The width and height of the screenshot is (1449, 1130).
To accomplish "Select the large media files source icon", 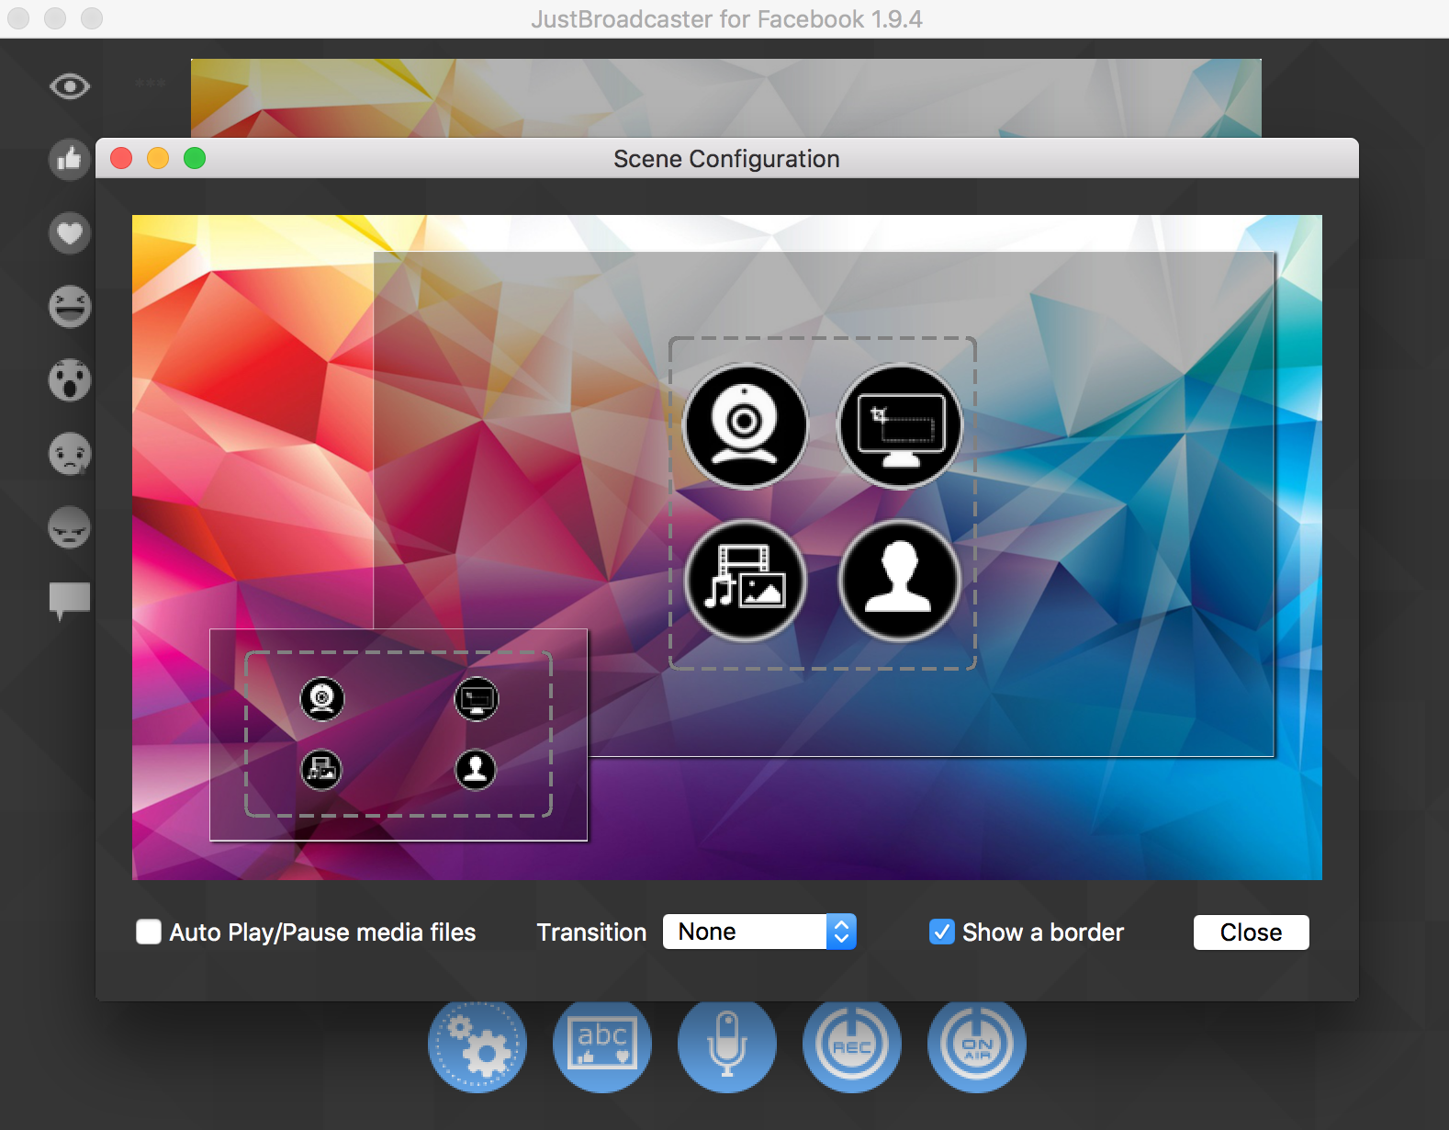I will (x=746, y=581).
